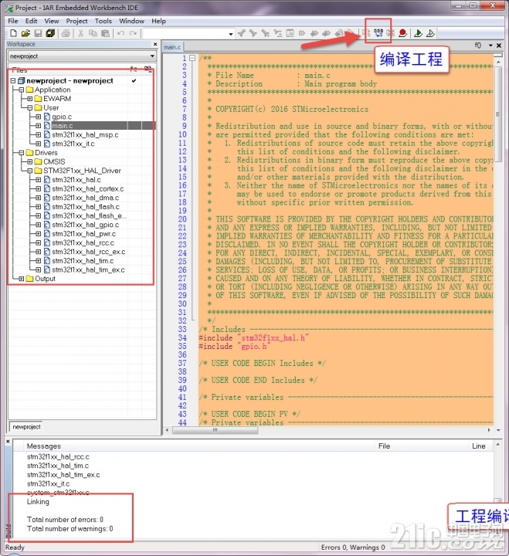This screenshot has width=509, height=556.
Task: Select stm32f1xx_it.c in the User folder
Action: pyautogui.click(x=73, y=144)
